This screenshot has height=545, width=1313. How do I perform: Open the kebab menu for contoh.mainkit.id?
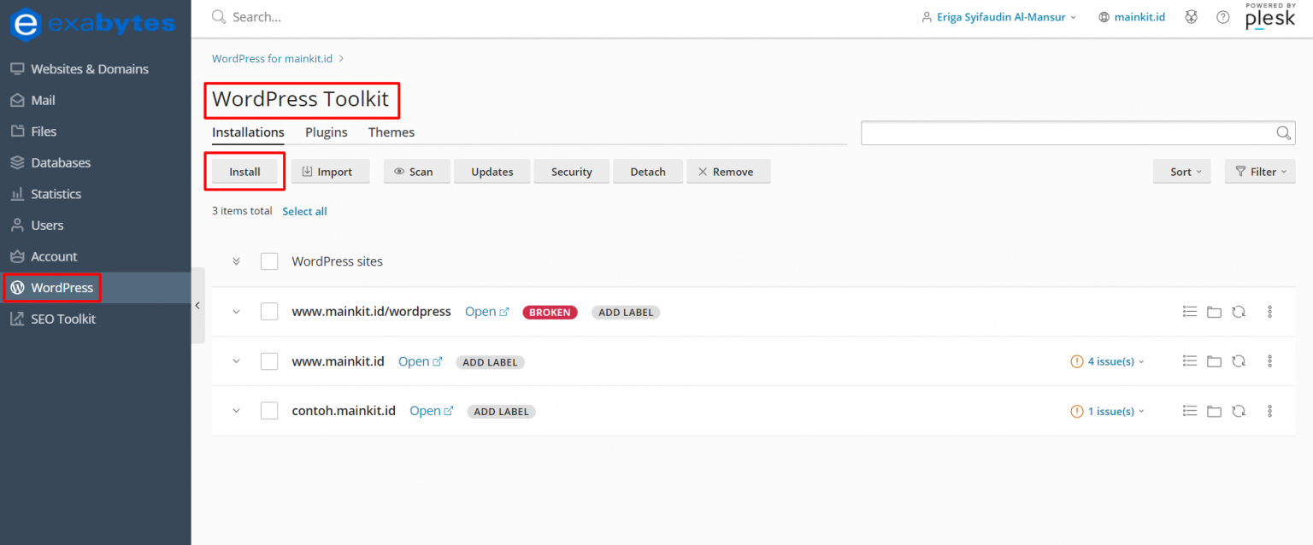(1270, 411)
